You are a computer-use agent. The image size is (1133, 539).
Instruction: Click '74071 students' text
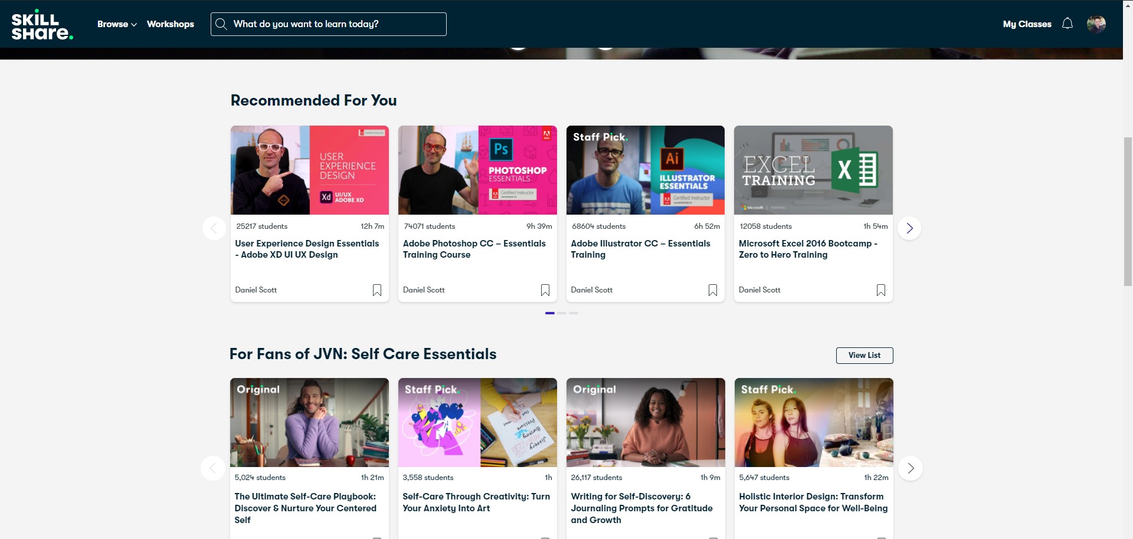[x=430, y=226]
